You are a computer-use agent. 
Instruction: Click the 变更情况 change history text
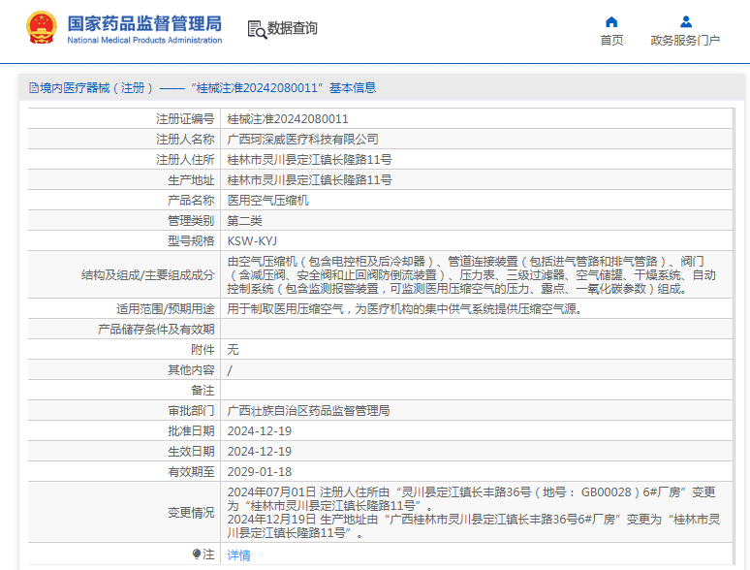pos(474,512)
